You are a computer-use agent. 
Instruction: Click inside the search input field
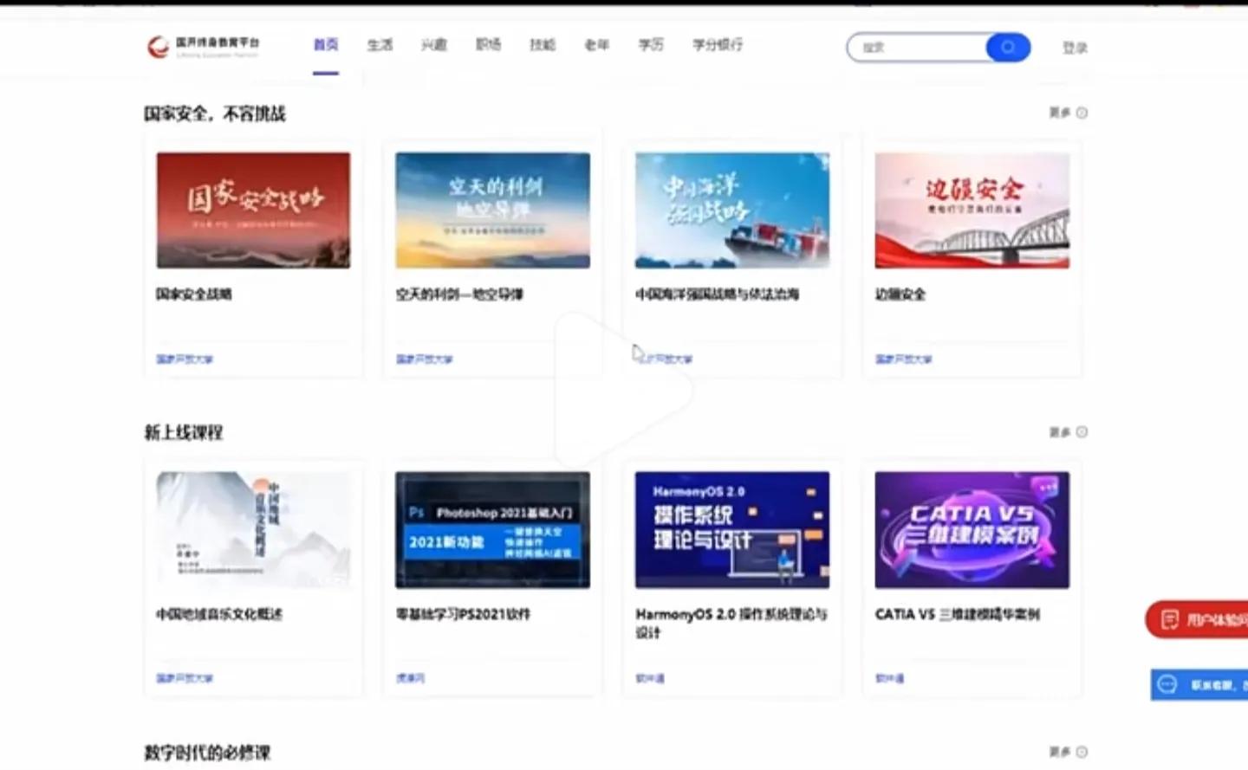919,48
